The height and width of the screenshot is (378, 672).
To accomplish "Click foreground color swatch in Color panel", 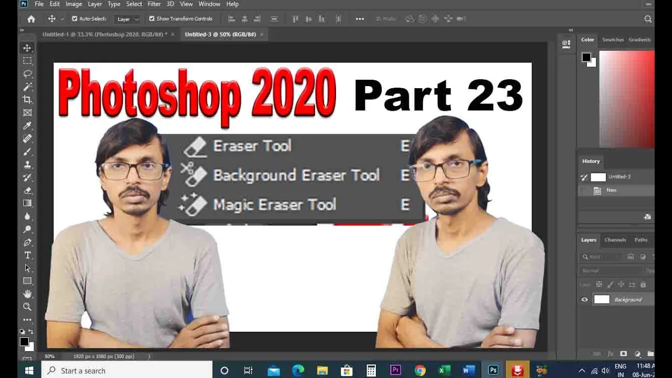I will (x=586, y=57).
